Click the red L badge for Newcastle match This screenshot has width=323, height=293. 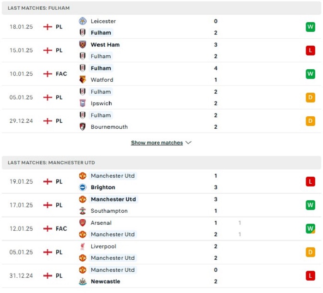click(x=310, y=275)
